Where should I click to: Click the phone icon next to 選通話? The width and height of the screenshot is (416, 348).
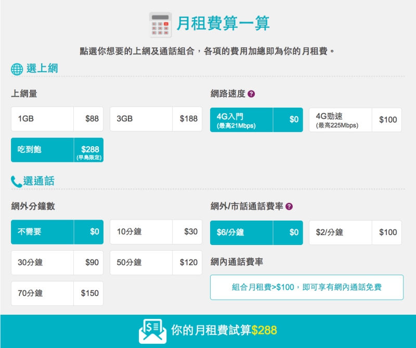coord(16,182)
